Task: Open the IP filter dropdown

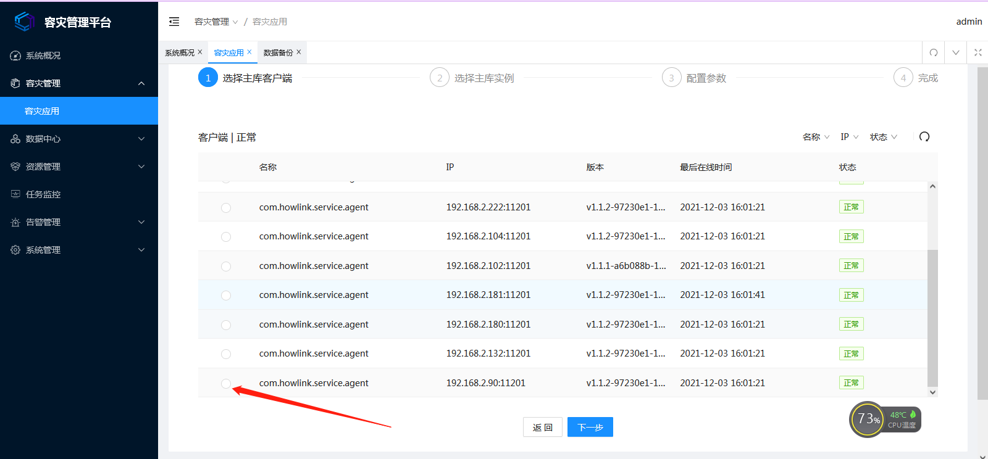Action: (x=850, y=137)
